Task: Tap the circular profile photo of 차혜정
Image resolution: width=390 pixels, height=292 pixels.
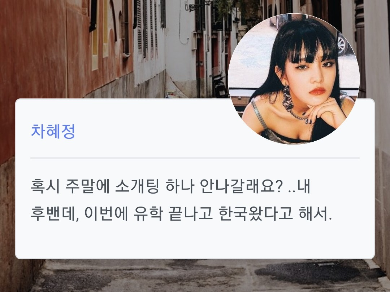Action: [x=294, y=79]
